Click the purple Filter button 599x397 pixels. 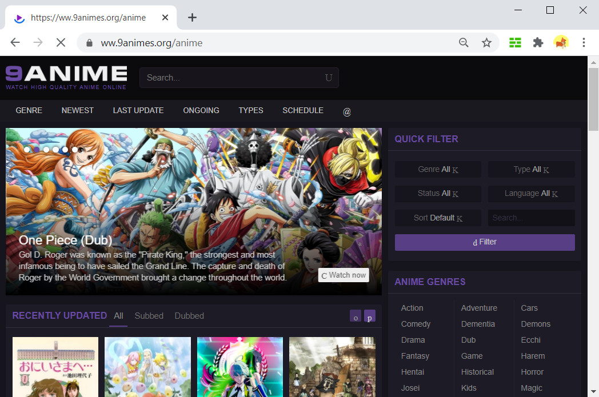tap(485, 242)
